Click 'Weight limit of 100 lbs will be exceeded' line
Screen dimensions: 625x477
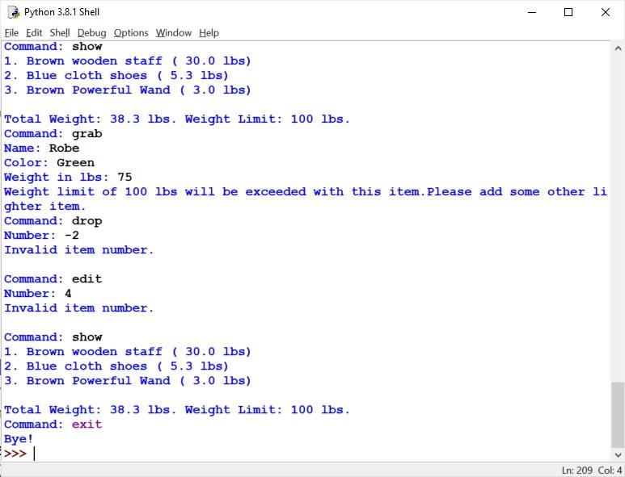point(306,192)
